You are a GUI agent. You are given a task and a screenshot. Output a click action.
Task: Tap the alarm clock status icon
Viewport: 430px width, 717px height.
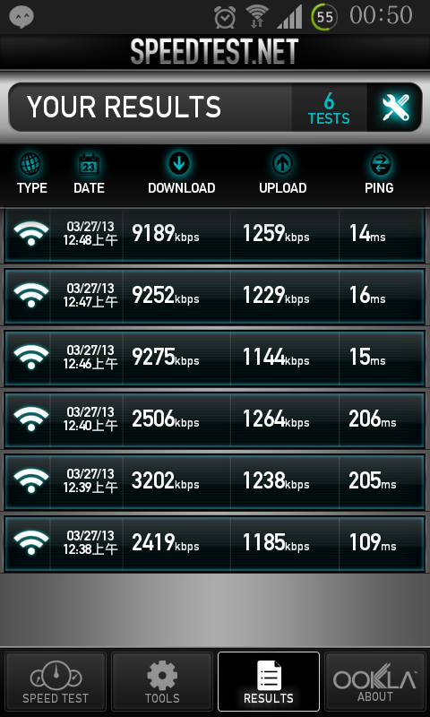225,18
